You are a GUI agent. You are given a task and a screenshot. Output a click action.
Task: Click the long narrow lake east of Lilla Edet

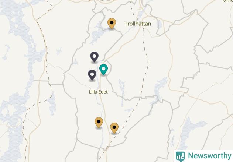tap(122, 92)
